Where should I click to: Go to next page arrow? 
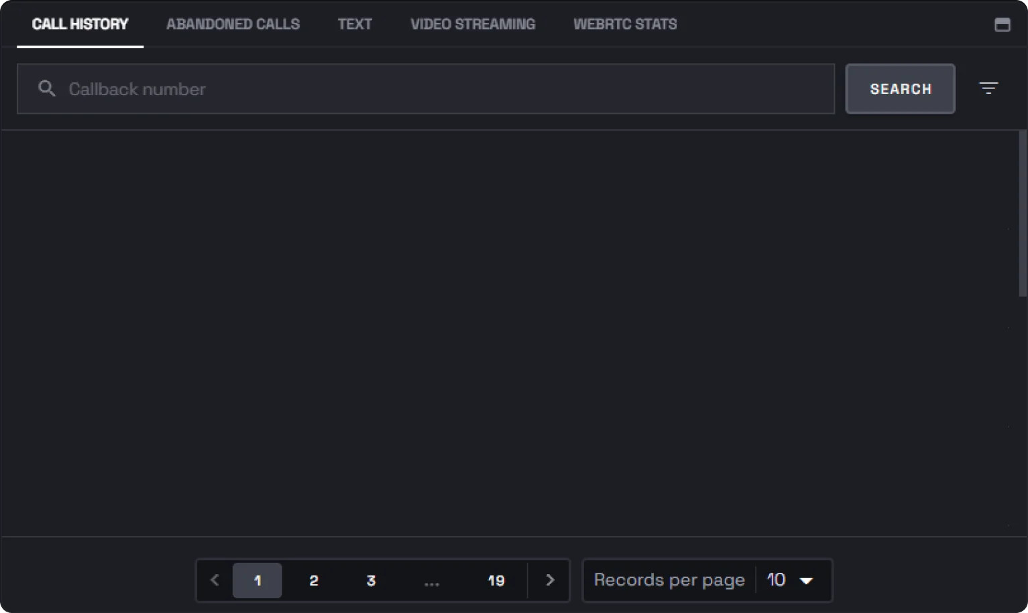(550, 580)
